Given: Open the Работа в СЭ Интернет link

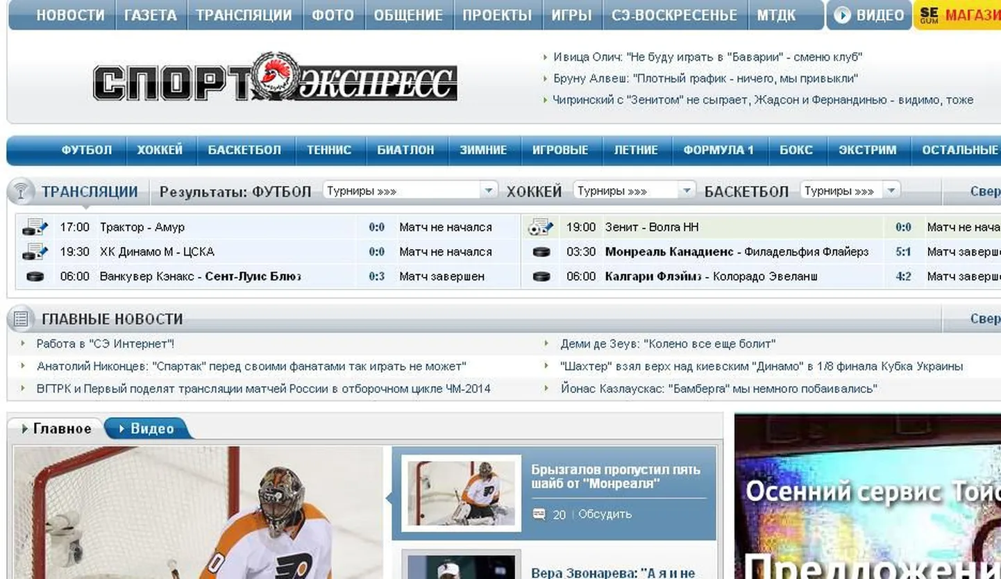Looking at the screenshot, I should click(x=106, y=344).
